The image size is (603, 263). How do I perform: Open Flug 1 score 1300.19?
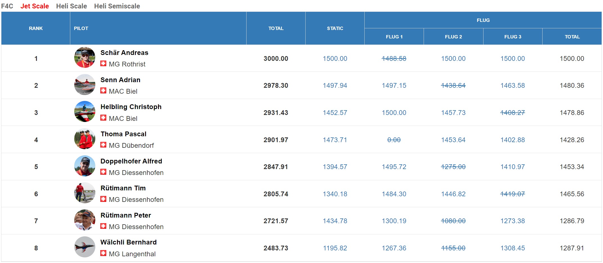click(x=394, y=221)
